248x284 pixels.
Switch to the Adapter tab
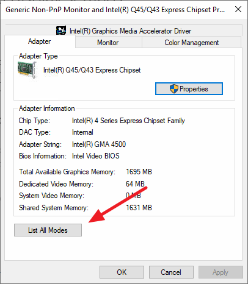40,41
